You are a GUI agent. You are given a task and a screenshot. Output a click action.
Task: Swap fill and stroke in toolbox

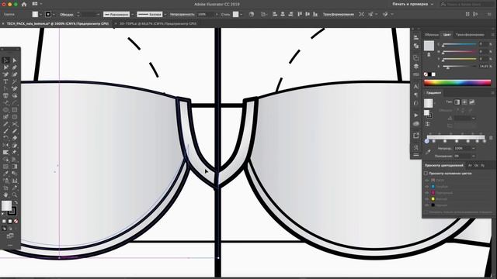tap(16, 202)
